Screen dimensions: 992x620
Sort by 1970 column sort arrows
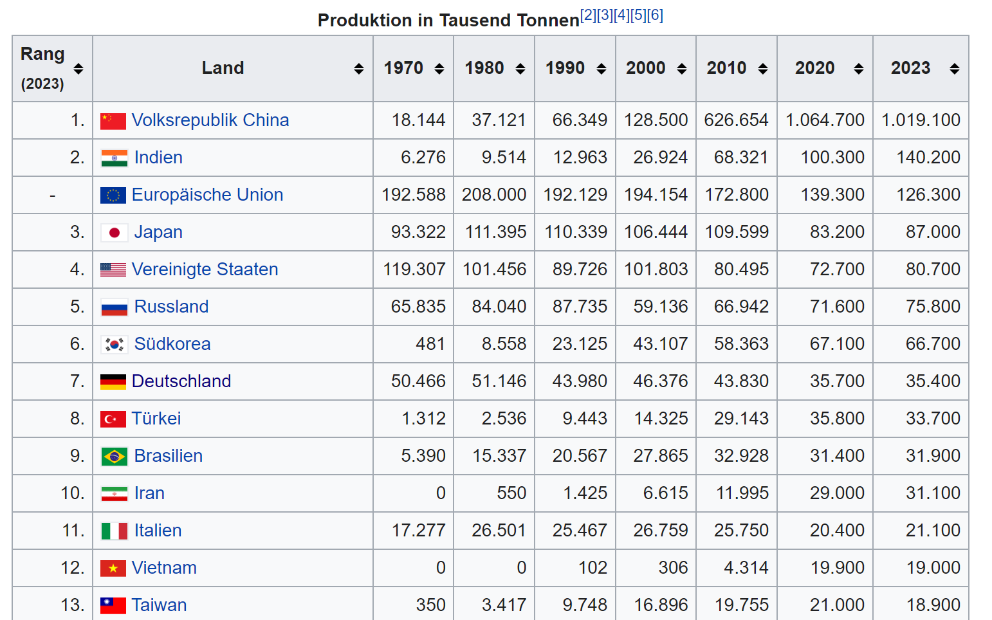click(439, 69)
